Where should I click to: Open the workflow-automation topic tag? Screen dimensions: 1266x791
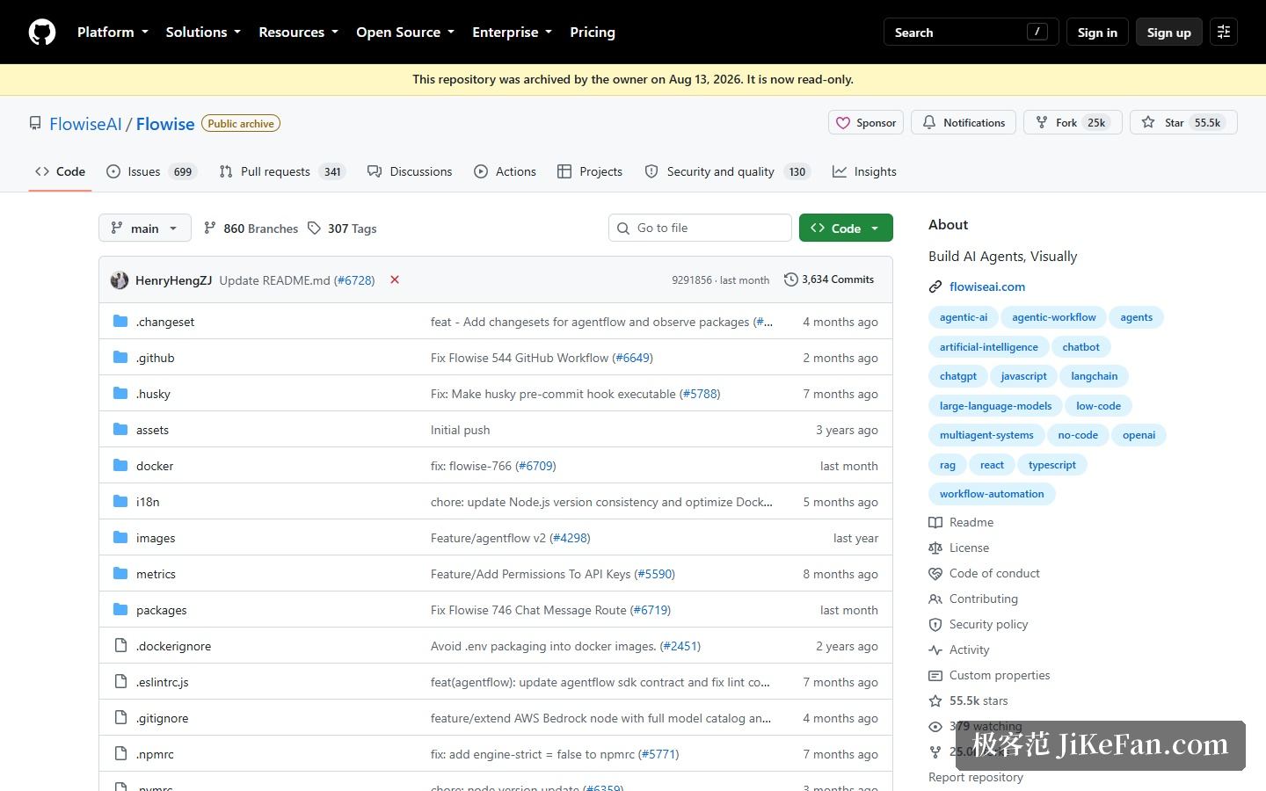click(x=992, y=494)
